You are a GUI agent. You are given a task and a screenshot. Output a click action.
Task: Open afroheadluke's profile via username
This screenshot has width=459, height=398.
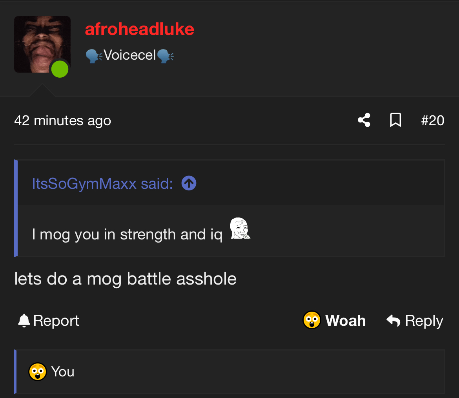tap(139, 29)
